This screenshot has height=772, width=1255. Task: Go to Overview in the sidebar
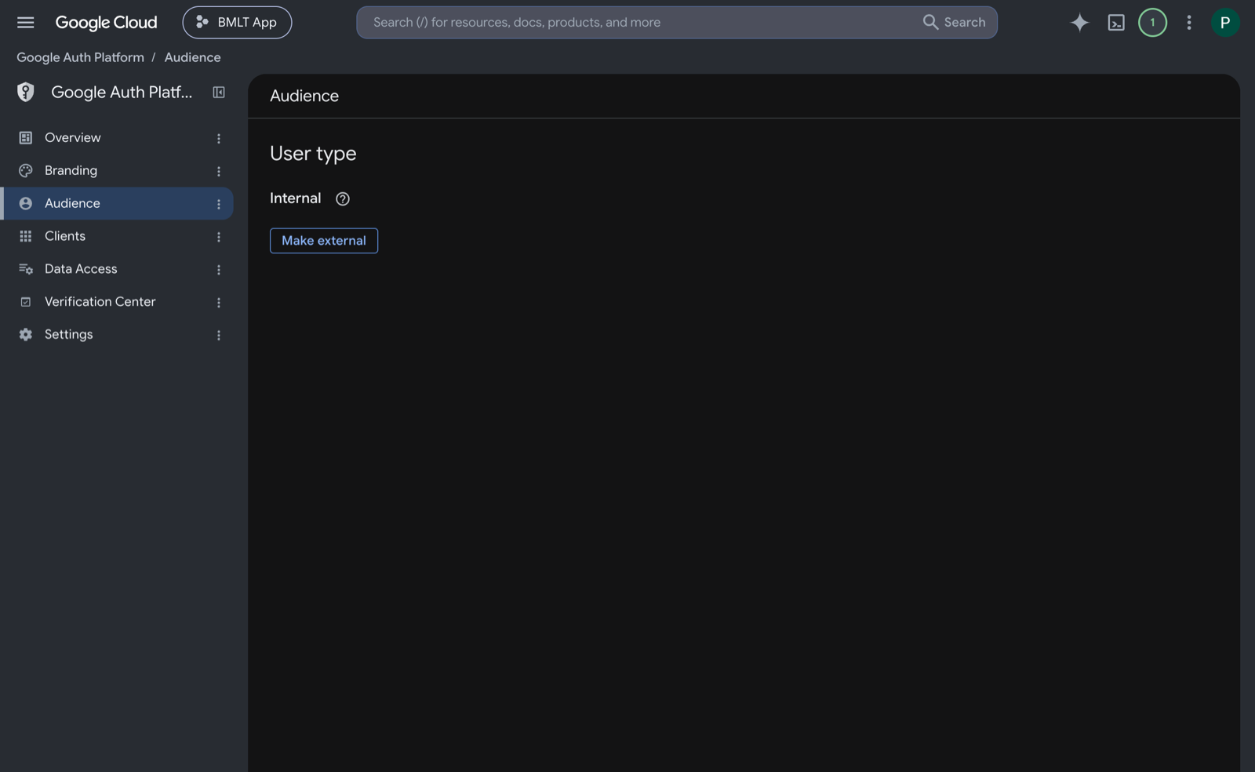coord(118,138)
